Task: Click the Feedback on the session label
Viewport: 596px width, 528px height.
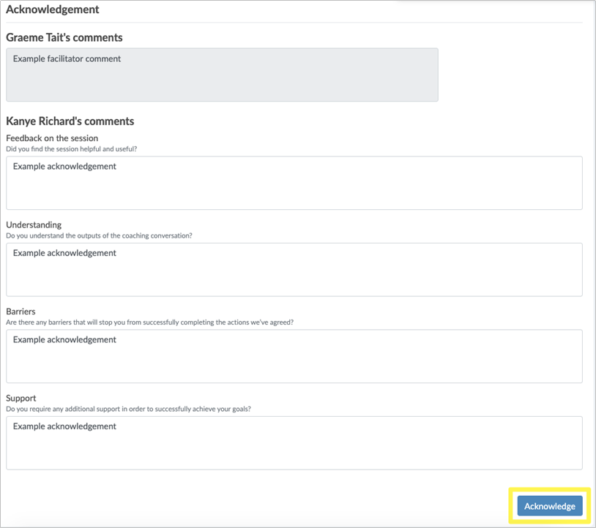Action: (52, 138)
